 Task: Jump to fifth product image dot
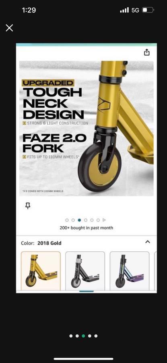[92, 220]
